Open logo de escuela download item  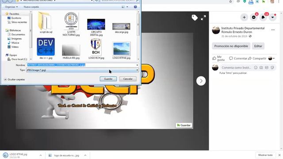click(x=64, y=155)
